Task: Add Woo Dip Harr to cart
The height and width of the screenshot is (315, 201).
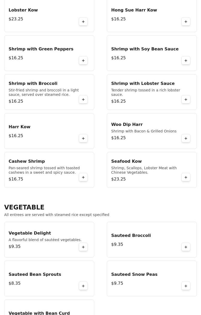Action: tap(186, 138)
